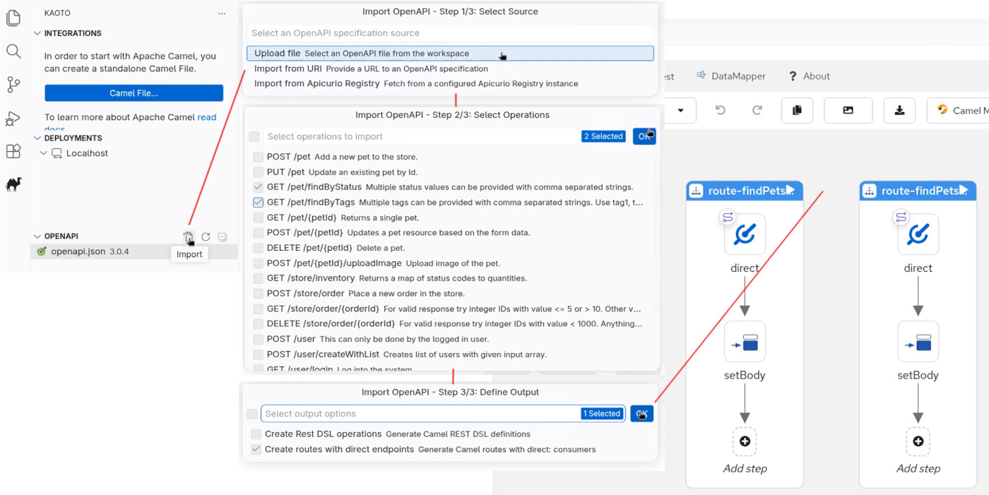Screen dimensions: 989x495
Task: Click the POST /pet/{petId}/uploadImage operation text
Action: tap(334, 263)
